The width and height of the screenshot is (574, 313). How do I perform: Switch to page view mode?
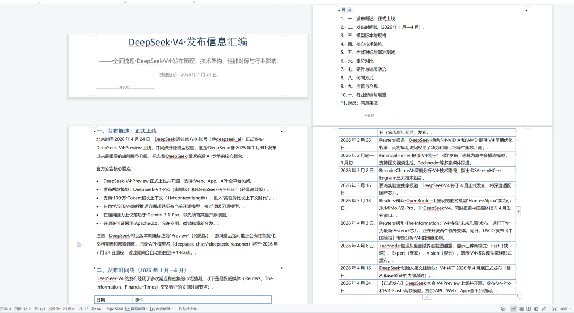(x=514, y=308)
